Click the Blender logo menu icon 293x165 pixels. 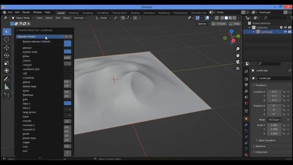coord(5,12)
